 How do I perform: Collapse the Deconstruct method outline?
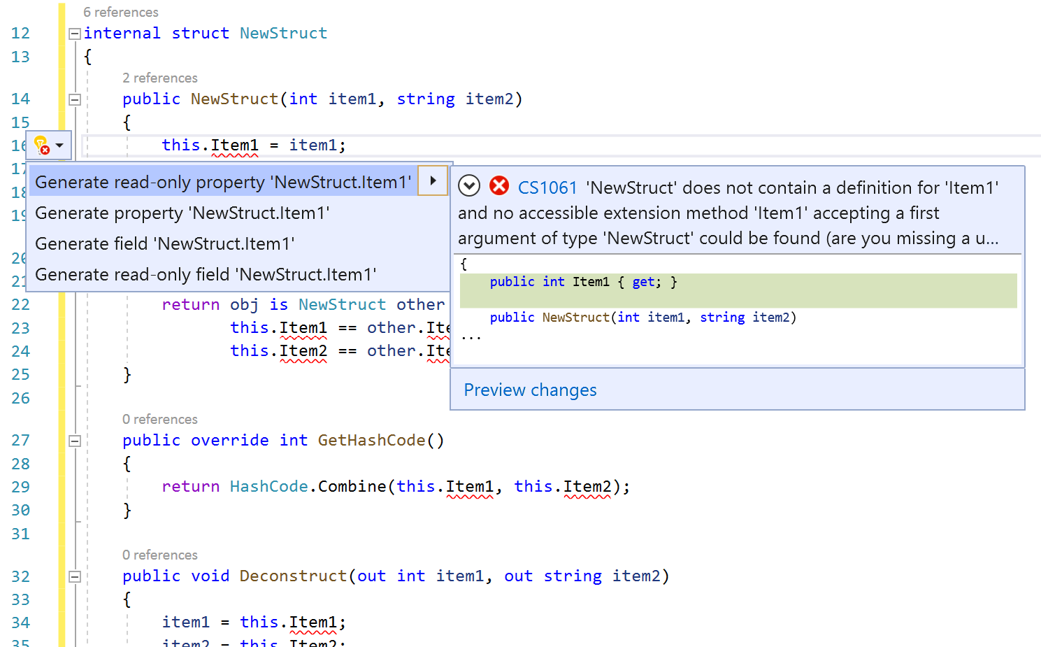coord(74,576)
